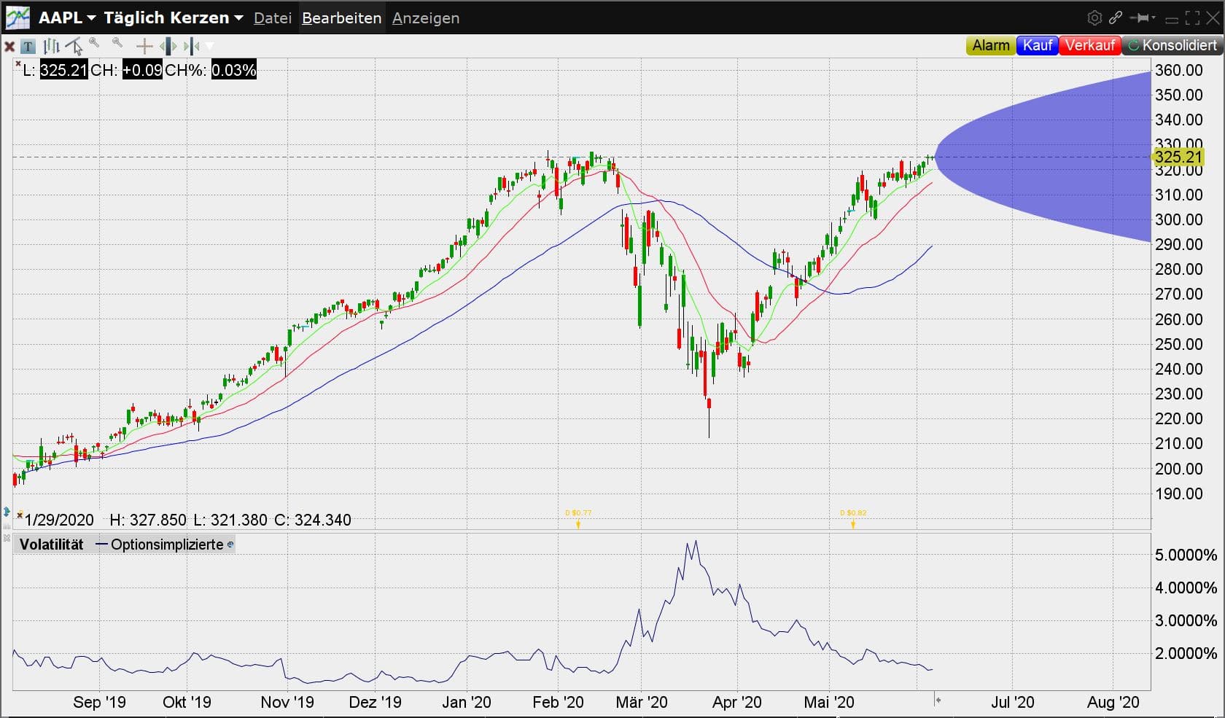The image size is (1225, 718).
Task: Expand the toolbar overflow arrow
Action: pos(210,47)
